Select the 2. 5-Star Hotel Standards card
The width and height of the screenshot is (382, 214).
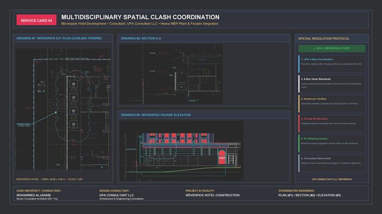[332, 84]
